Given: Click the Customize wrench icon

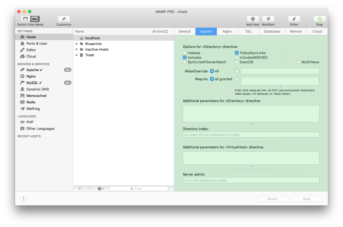Looking at the screenshot, I should 64,19.
